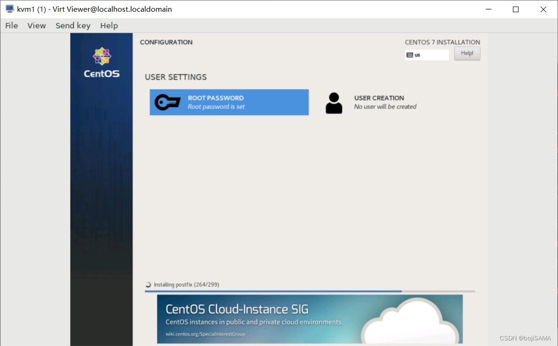Click the Virt Viewer icon in the title bar
The height and width of the screenshot is (346, 558).
click(9, 8)
